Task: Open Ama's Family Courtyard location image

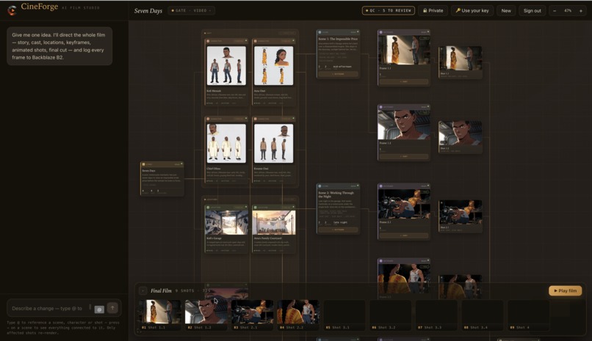Action: (x=274, y=222)
